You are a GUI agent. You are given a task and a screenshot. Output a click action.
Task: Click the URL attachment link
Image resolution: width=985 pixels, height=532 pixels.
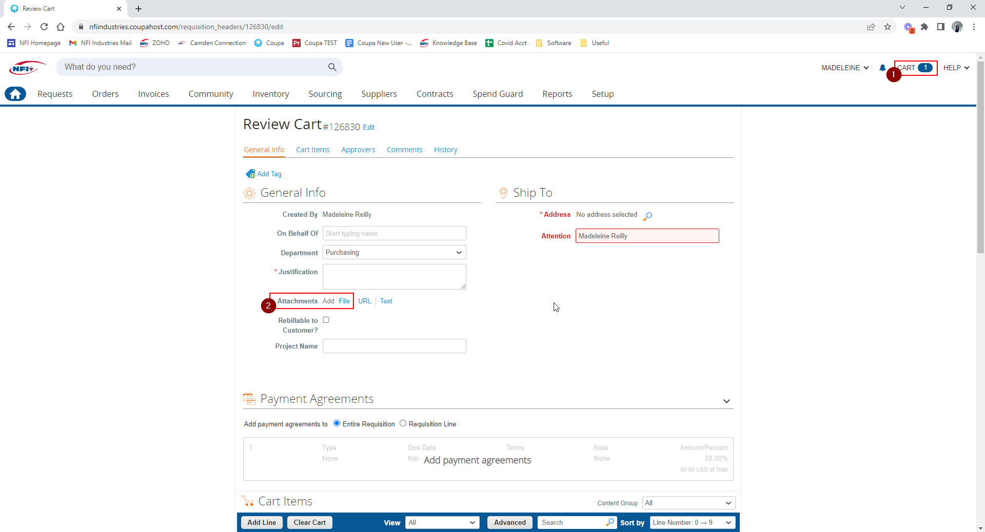coord(365,301)
